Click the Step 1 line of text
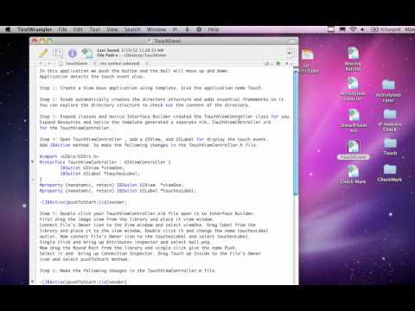415x311 pixels. 151,88
